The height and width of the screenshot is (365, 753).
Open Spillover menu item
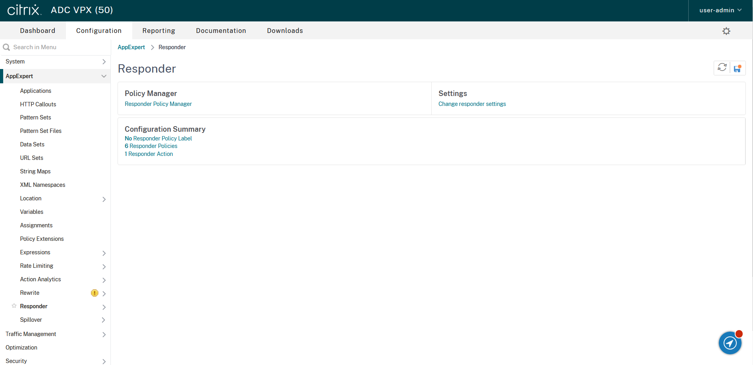click(31, 320)
